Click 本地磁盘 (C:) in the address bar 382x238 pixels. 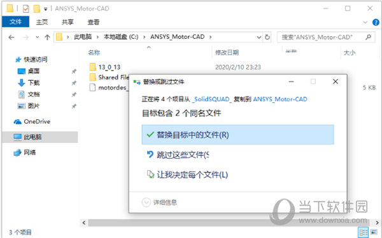121,37
